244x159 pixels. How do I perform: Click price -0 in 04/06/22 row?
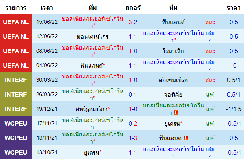(234, 66)
